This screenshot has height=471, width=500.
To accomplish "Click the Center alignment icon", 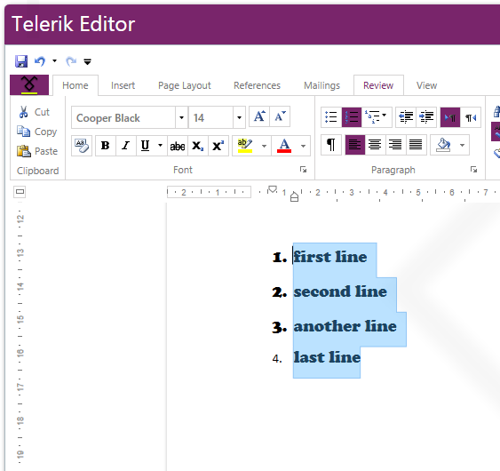I will point(375,145).
